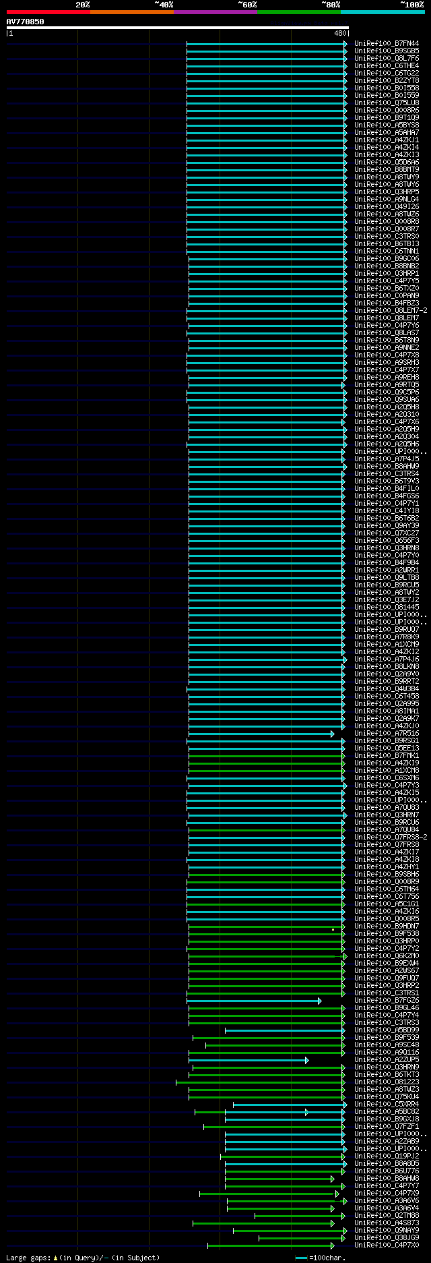Screen dimensions: 431x1263
Task: Click the green ~80% legend segment
Action: pos(299,12)
